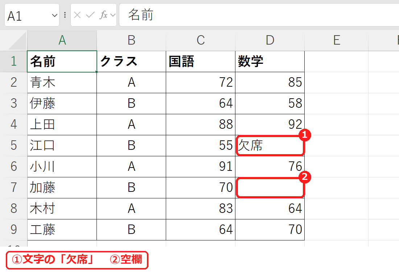Select 伊藤's 数学 score 58

coord(270,104)
